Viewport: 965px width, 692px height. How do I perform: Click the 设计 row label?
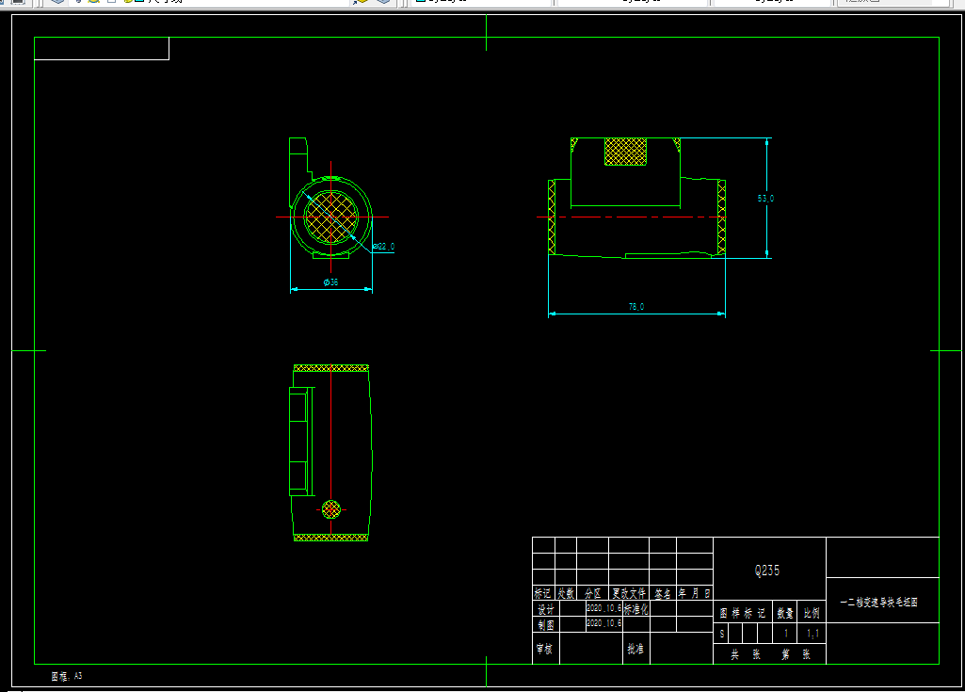pos(546,609)
